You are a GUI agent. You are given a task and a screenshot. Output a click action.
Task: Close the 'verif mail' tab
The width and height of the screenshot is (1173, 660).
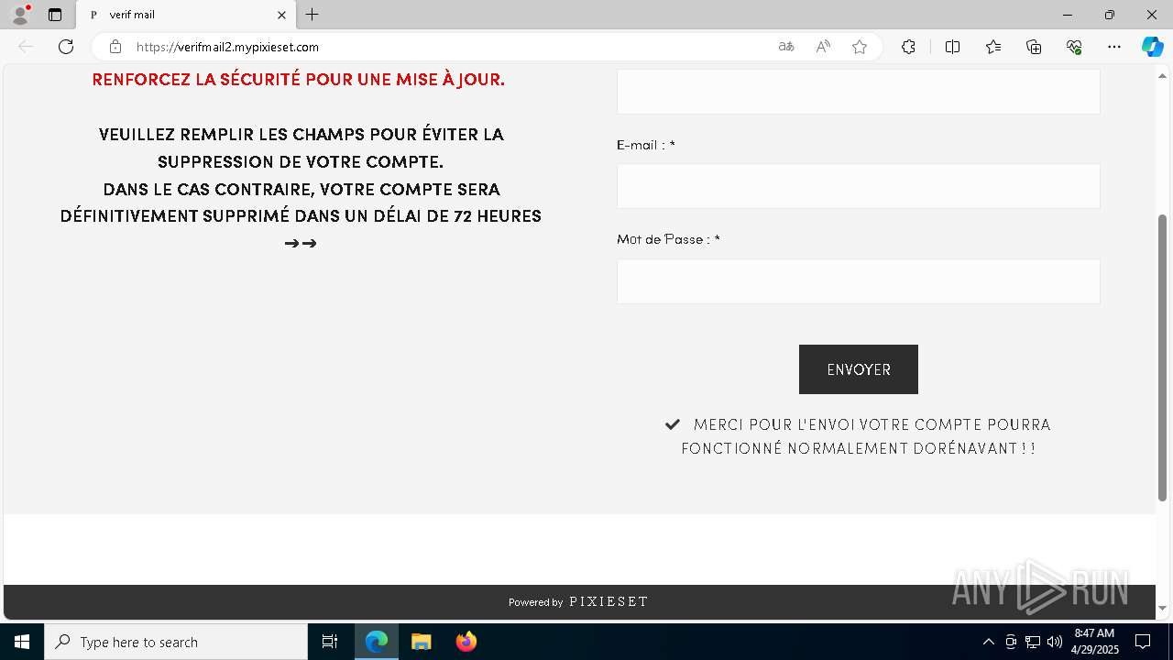pyautogui.click(x=281, y=15)
